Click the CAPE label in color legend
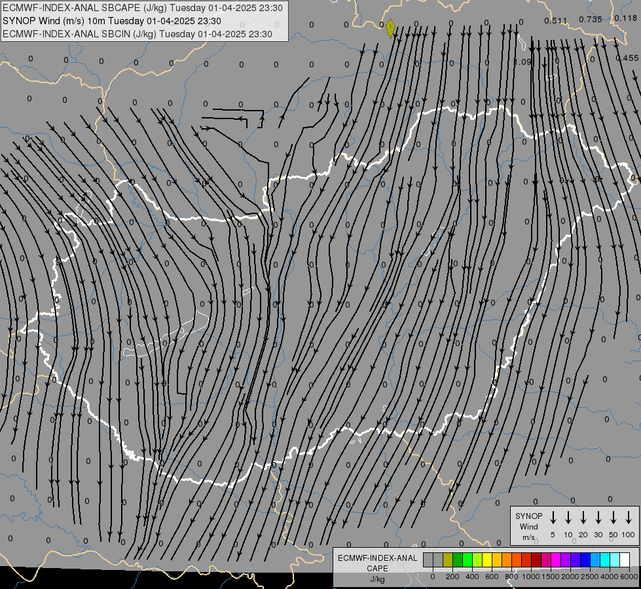 tap(377, 569)
